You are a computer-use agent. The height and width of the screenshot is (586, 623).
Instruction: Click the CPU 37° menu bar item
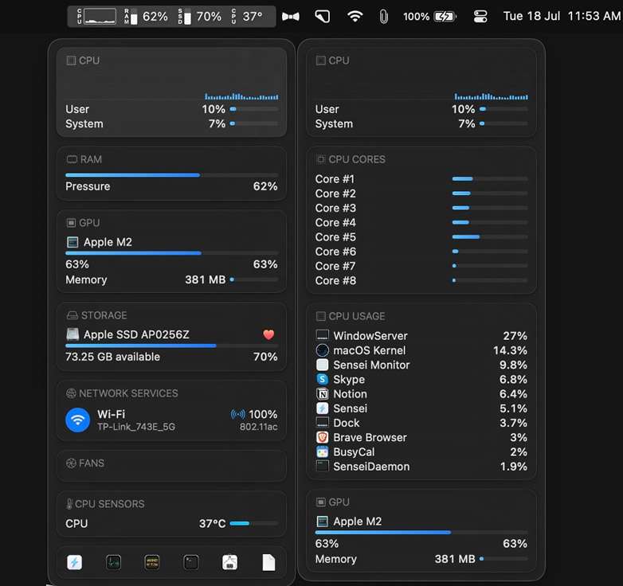247,16
